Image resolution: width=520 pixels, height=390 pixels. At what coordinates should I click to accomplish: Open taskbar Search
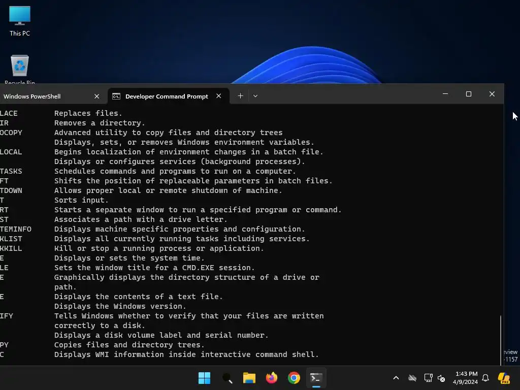point(227,378)
